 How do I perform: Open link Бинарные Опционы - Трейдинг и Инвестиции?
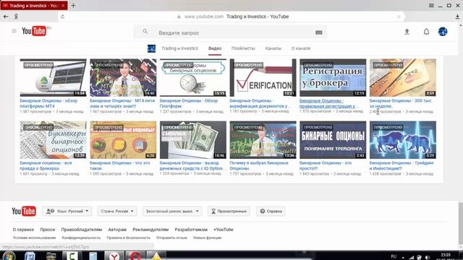click(x=402, y=165)
